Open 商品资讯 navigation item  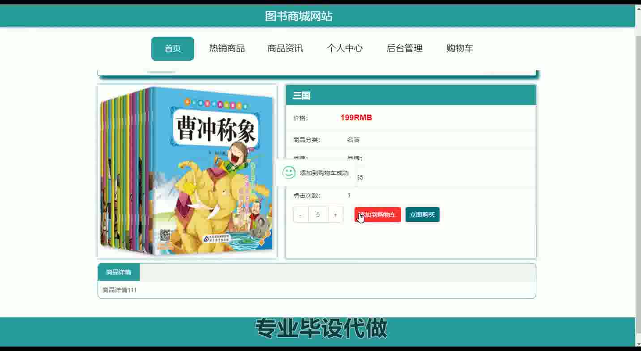pyautogui.click(x=285, y=49)
